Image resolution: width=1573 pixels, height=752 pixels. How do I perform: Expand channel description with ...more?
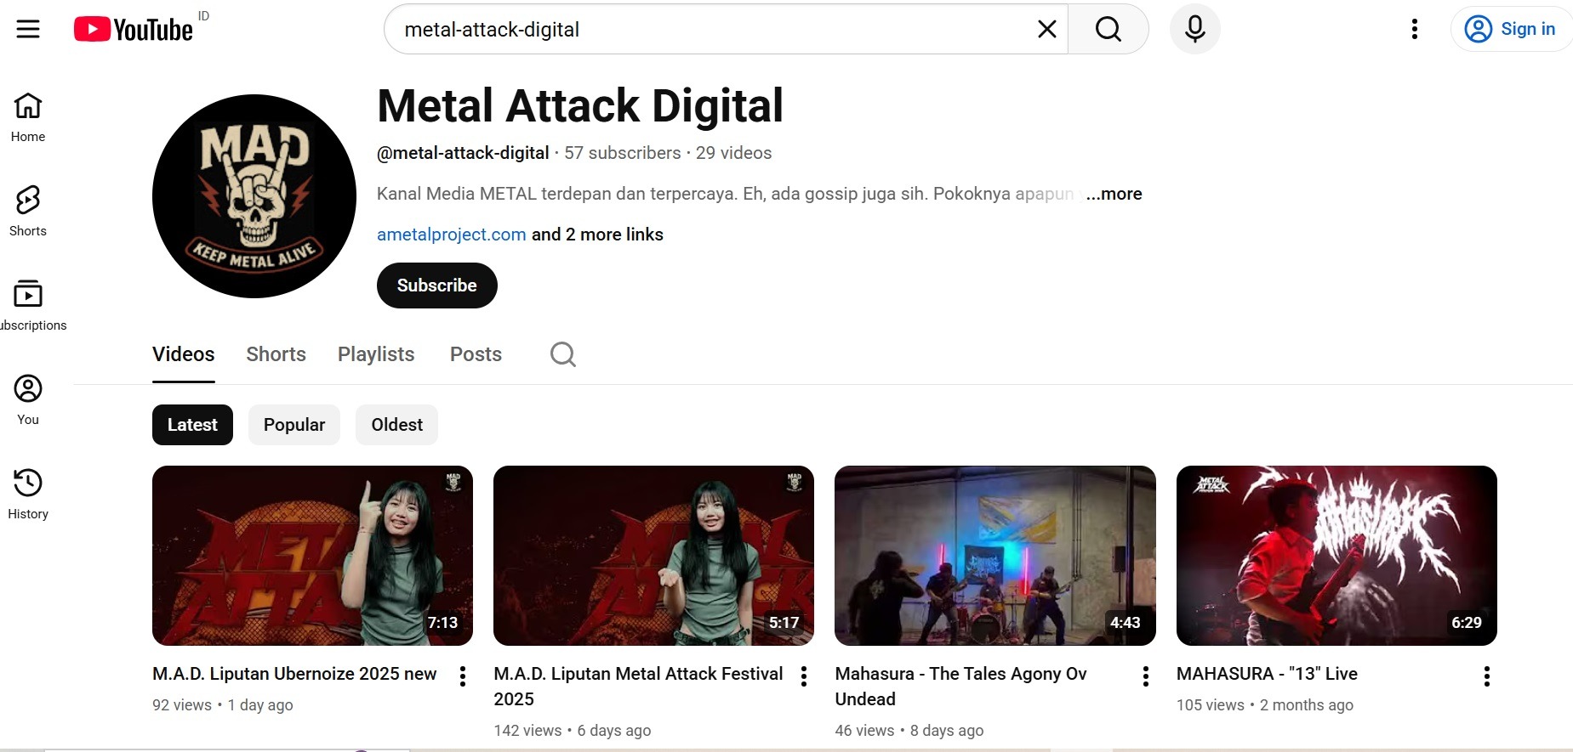[x=1114, y=194]
